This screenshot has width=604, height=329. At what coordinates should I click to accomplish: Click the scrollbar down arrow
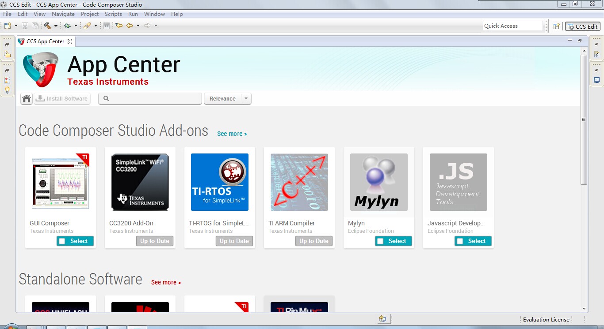tap(584, 309)
